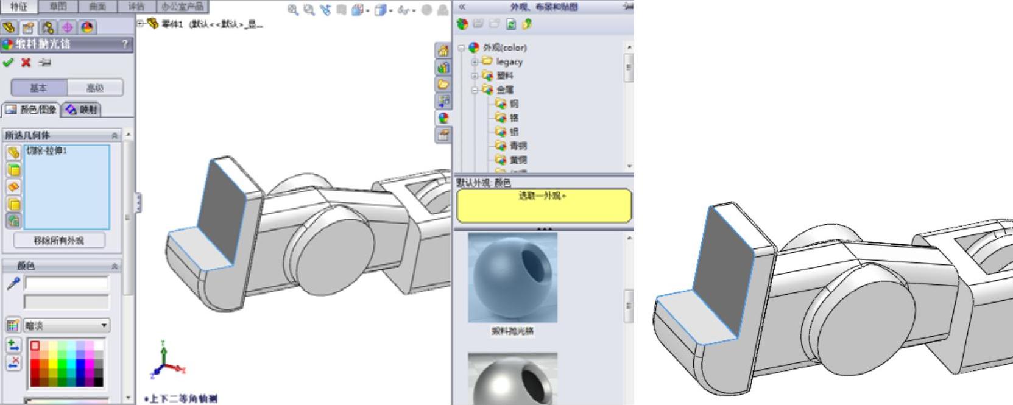The height and width of the screenshot is (405, 1013).
Task: Open the Design Library task pane tab
Action: click(x=443, y=68)
